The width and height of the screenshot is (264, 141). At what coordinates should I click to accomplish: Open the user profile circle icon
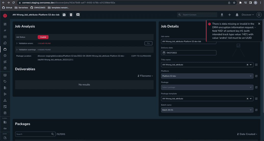(x=259, y=15)
